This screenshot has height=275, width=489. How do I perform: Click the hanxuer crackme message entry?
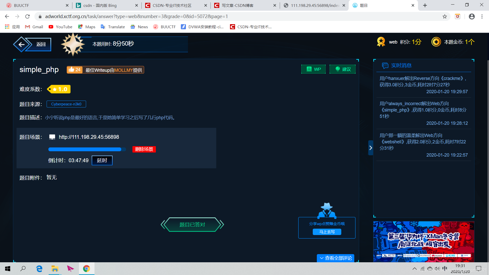coord(424,85)
